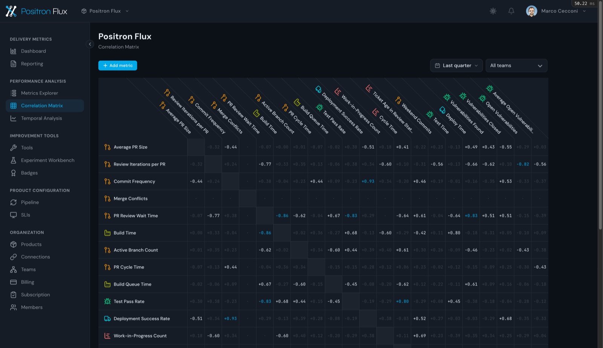Go to Dashboard in the sidebar
Image resolution: width=603 pixels, height=348 pixels.
pos(45,51)
